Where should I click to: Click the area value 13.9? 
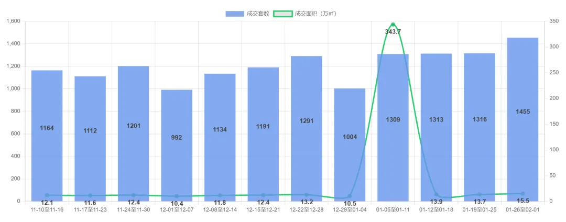[437, 202]
